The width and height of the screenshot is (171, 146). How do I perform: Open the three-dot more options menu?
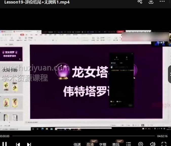point(162,2)
